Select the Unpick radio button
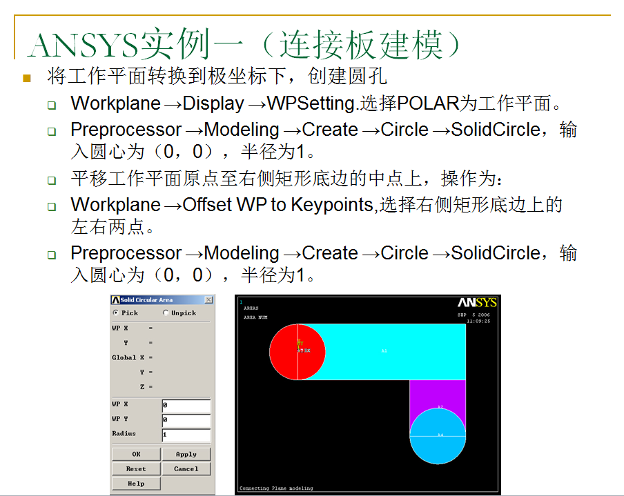 coord(166,313)
